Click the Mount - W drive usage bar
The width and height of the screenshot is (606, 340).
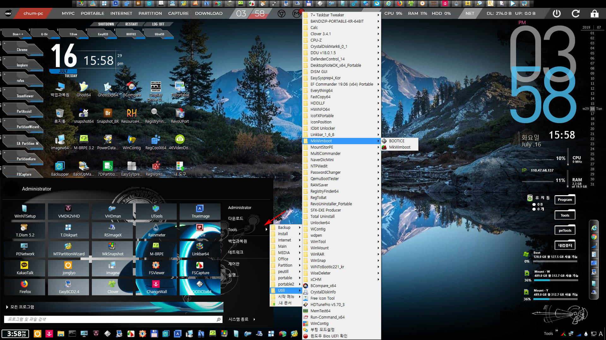[x=556, y=280]
